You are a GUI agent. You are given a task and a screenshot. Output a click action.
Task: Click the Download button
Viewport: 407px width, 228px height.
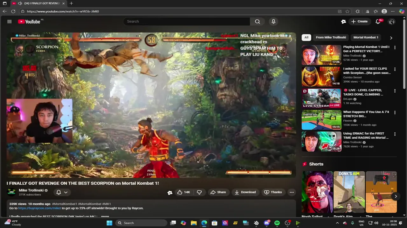[245, 192]
